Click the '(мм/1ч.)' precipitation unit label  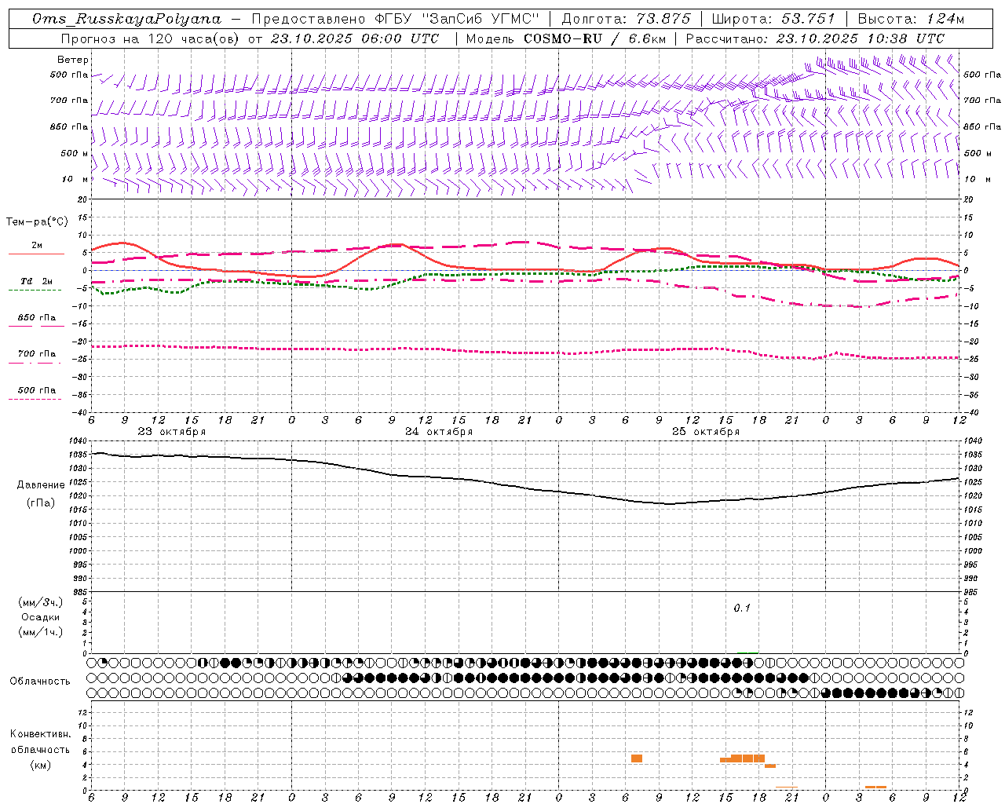coord(41,633)
